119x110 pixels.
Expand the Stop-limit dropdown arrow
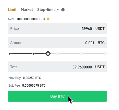(x=58, y=10)
